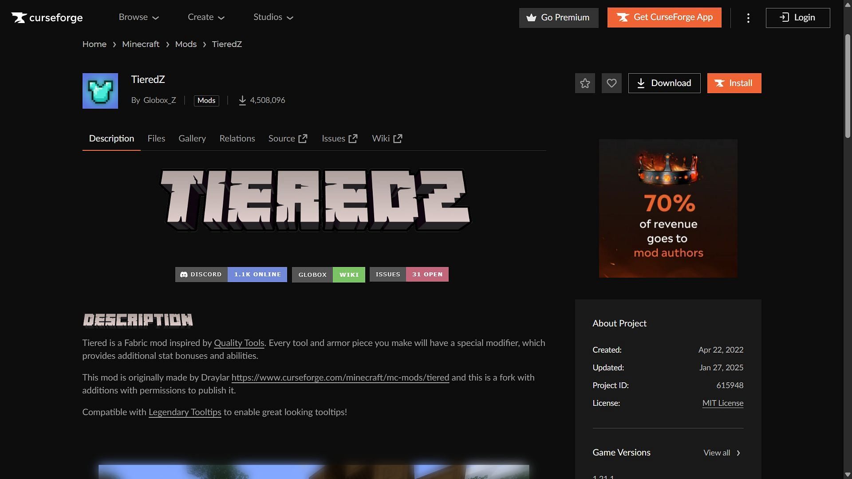Toggle the heart favorite icon
The height and width of the screenshot is (479, 852).
[611, 83]
